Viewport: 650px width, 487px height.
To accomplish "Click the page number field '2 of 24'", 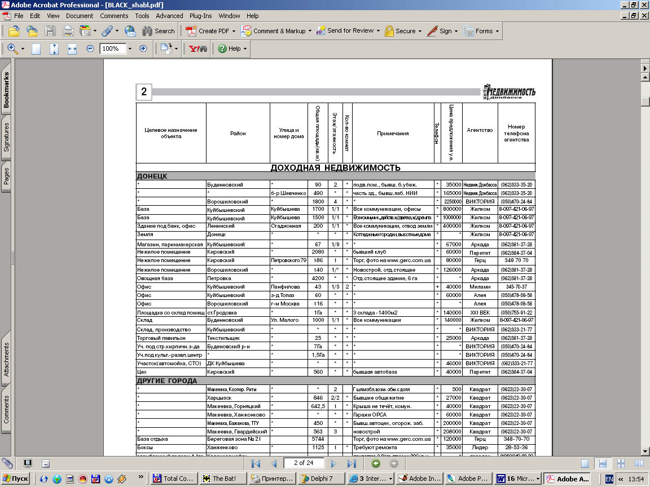I will click(x=304, y=463).
